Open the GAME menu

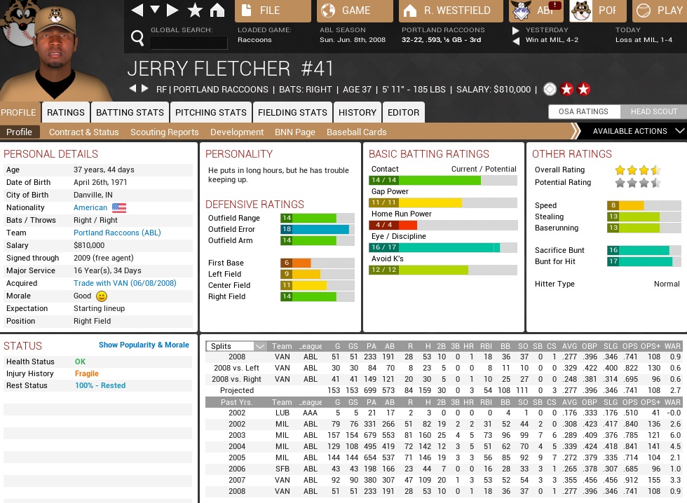point(355,11)
